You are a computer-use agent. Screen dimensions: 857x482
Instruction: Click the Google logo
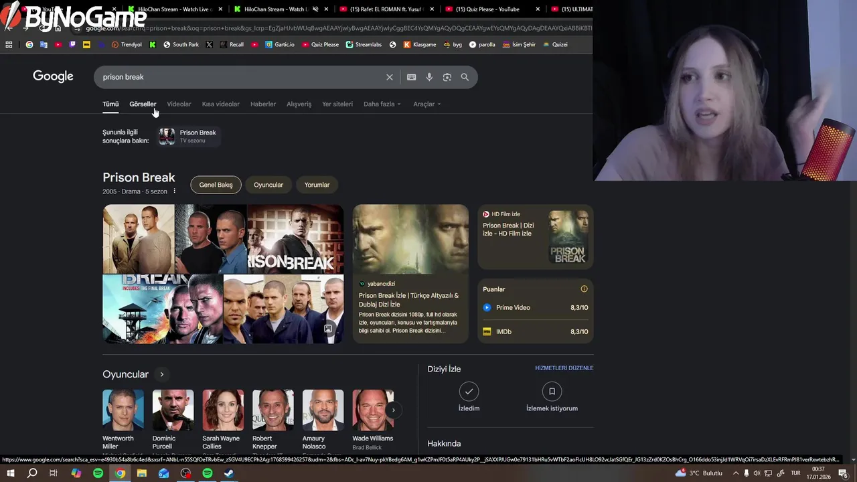click(x=53, y=76)
